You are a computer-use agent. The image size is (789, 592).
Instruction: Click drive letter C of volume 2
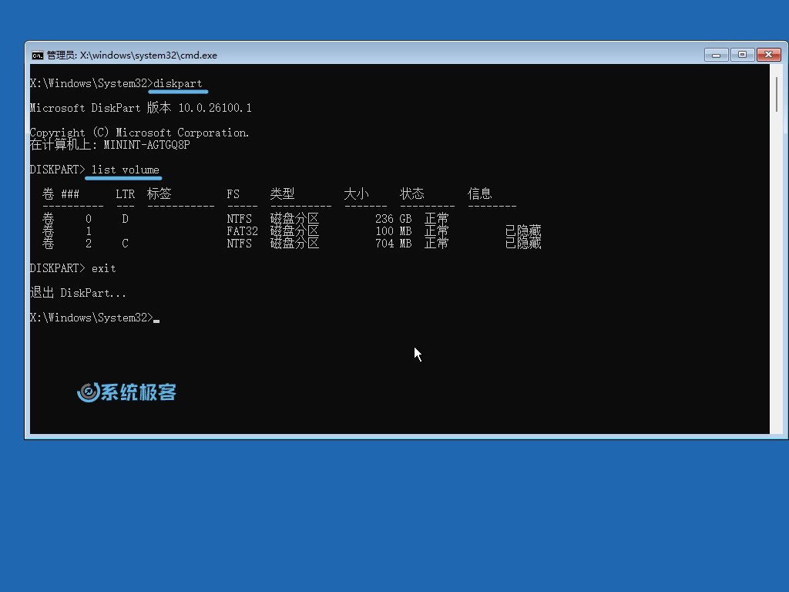click(126, 244)
